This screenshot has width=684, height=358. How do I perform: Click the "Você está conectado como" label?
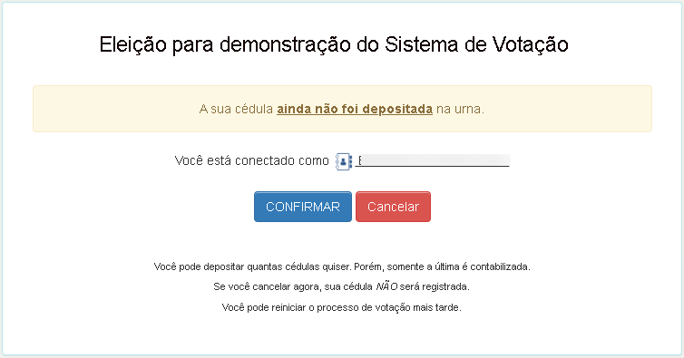251,160
